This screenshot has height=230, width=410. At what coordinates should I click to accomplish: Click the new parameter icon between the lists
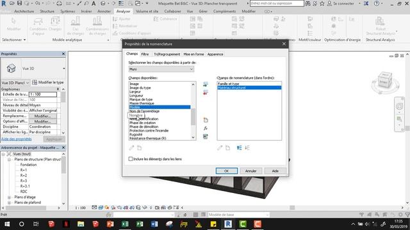(x=206, y=120)
